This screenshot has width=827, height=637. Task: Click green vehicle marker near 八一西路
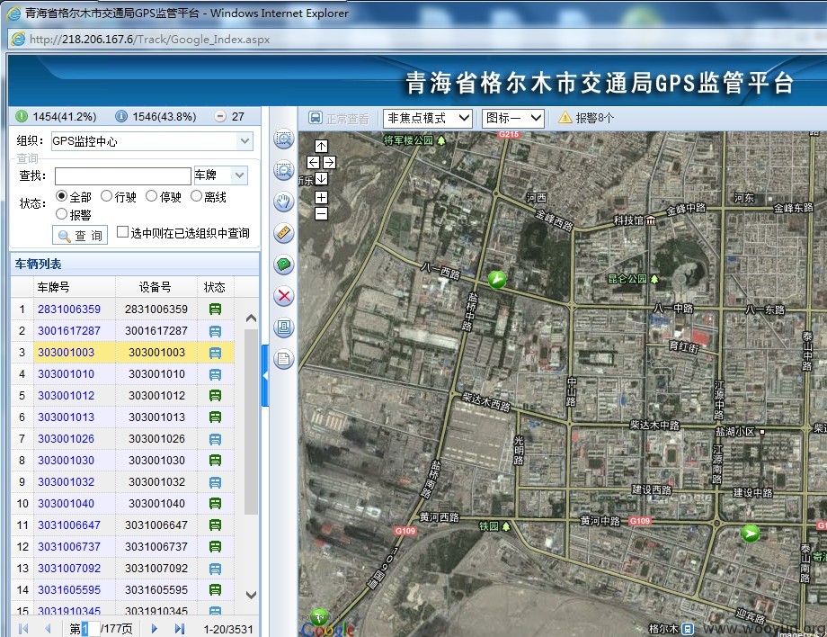[497, 279]
